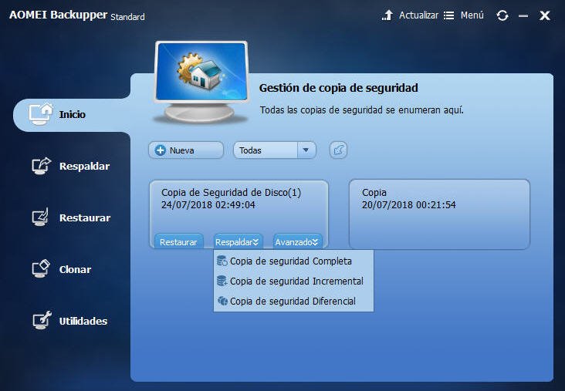This screenshot has width=565, height=391.
Task: Toggle the Respaldar dropdown on Disco(1) card
Action: [x=239, y=242]
